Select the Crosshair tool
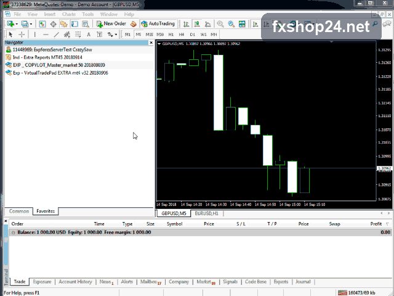Screen dimensions: 394x296 [x=22, y=35]
